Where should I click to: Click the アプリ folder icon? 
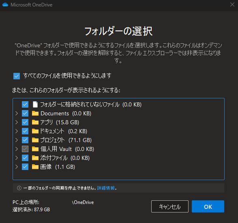35,122
